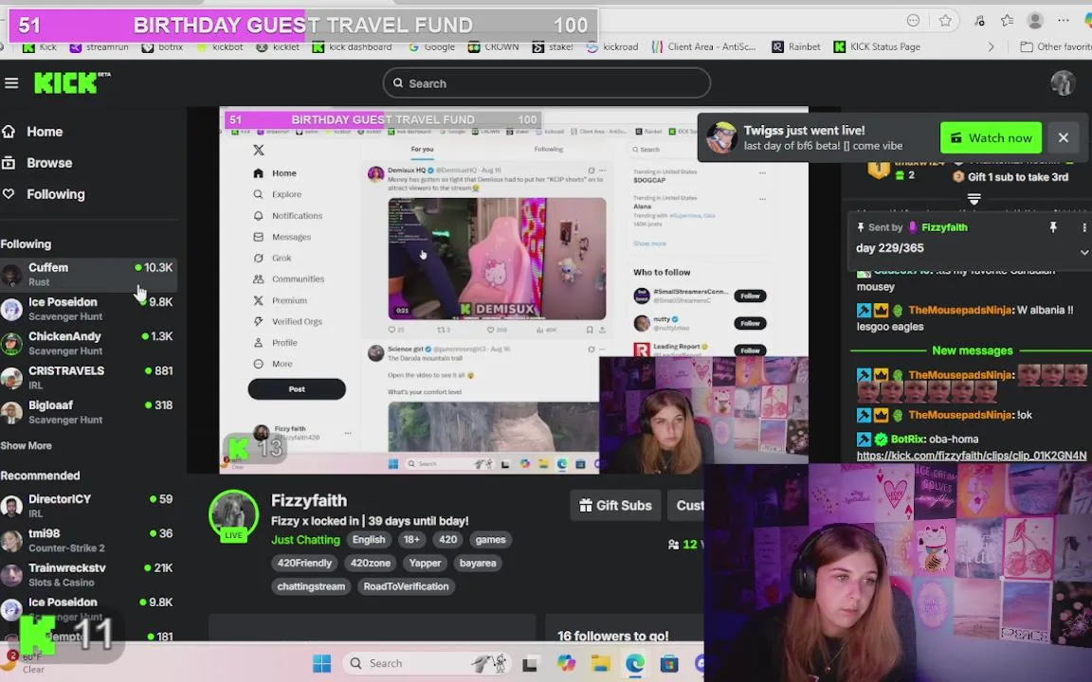
Task: Click the X logo in streamed page
Action: (259, 150)
